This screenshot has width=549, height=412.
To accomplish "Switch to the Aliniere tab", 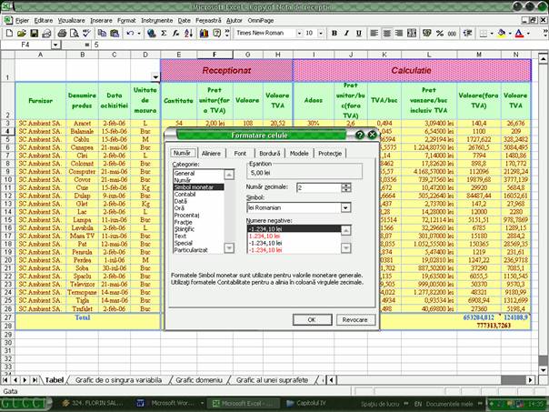I will [211, 153].
